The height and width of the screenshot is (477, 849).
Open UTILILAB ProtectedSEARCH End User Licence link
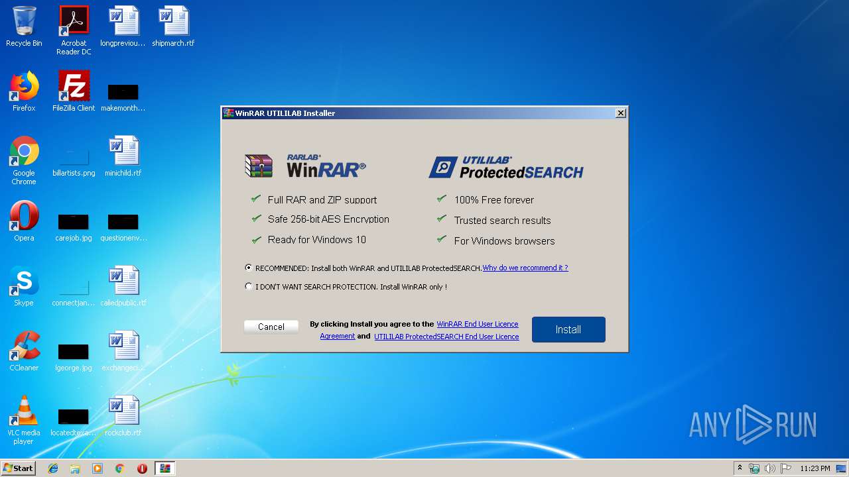(446, 337)
